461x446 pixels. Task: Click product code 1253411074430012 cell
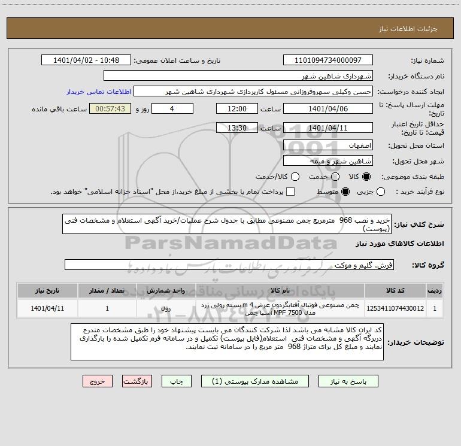click(x=395, y=308)
